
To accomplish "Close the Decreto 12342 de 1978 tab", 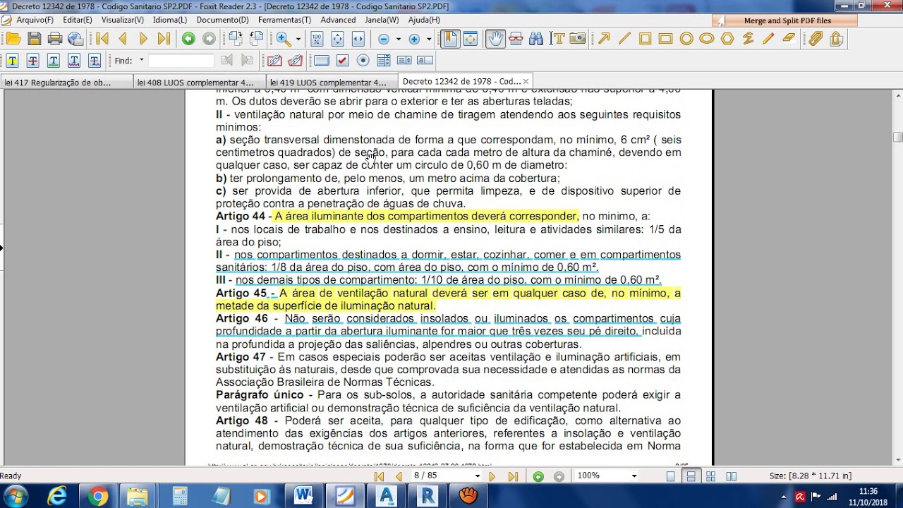I will (526, 82).
